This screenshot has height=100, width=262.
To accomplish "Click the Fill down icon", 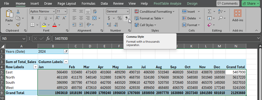I will click(210, 18).
